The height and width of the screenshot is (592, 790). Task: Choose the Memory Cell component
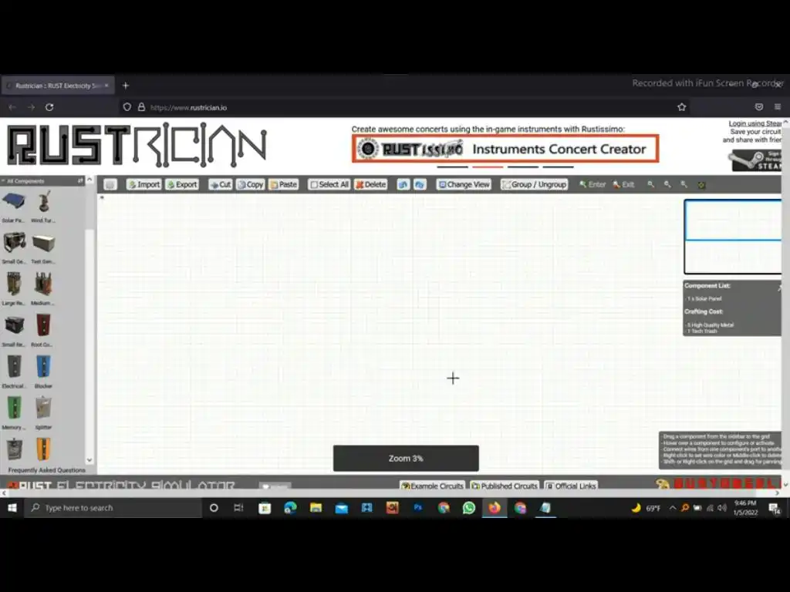click(x=14, y=408)
